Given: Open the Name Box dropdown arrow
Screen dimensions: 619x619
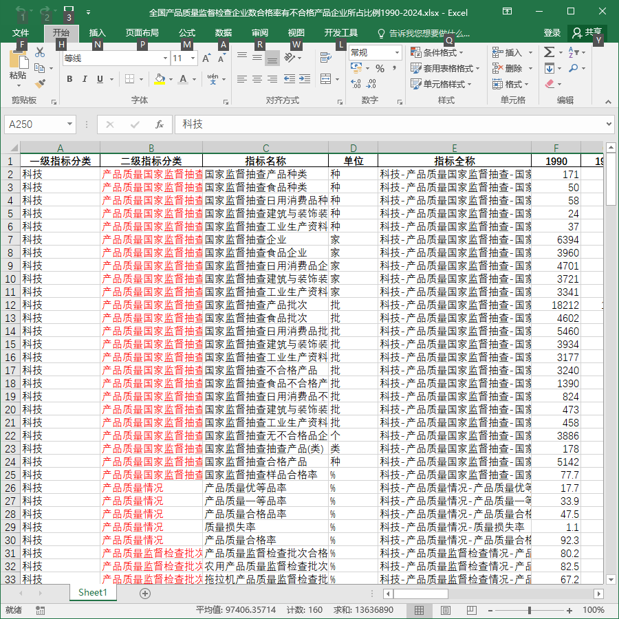Looking at the screenshot, I should [x=69, y=124].
